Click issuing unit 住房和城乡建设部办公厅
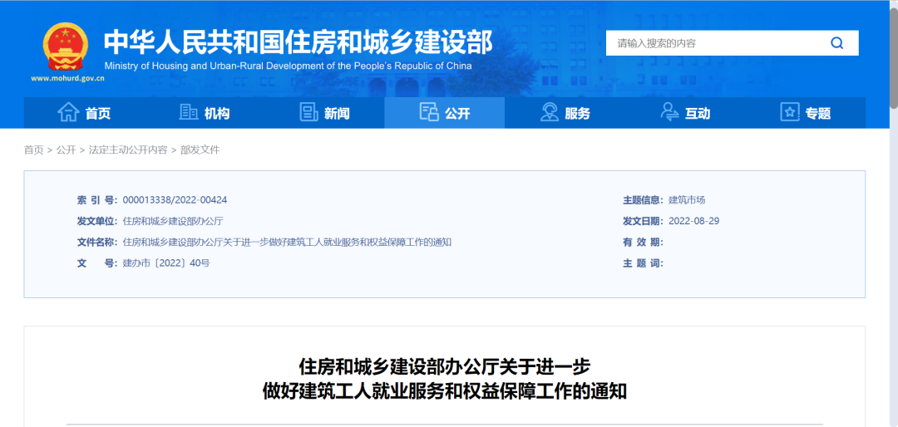The width and height of the screenshot is (898, 427). click(173, 221)
